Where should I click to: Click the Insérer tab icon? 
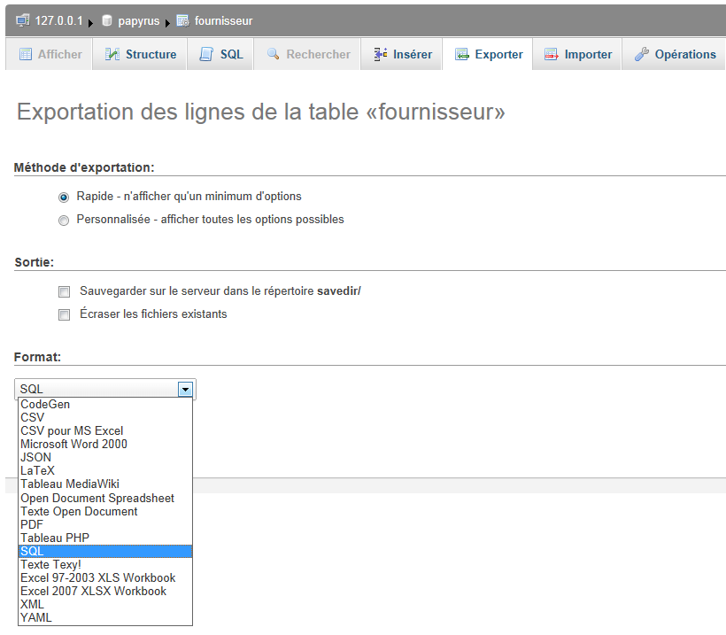click(x=380, y=54)
